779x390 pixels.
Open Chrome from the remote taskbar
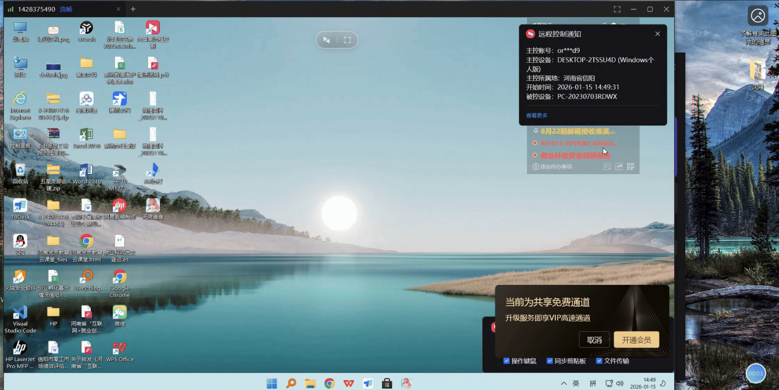click(x=329, y=383)
